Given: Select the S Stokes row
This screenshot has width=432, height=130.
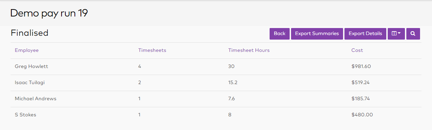Looking at the screenshot, I should click(x=216, y=115).
